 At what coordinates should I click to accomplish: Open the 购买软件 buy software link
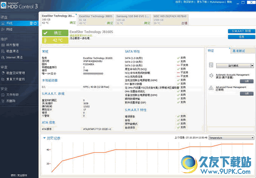coord(188,2)
